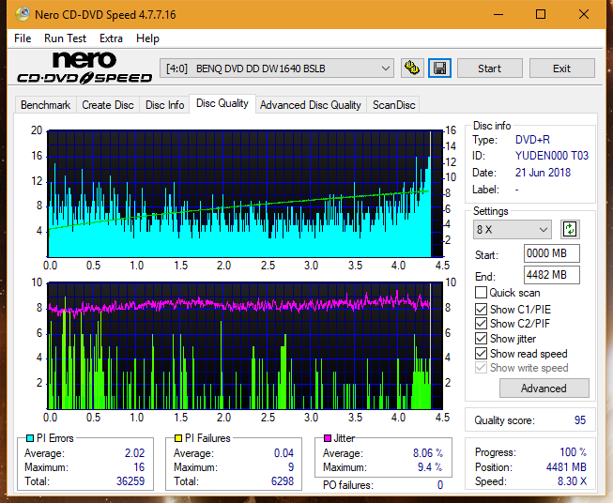
Task: Click PI Failures total value 6298
Action: [283, 481]
